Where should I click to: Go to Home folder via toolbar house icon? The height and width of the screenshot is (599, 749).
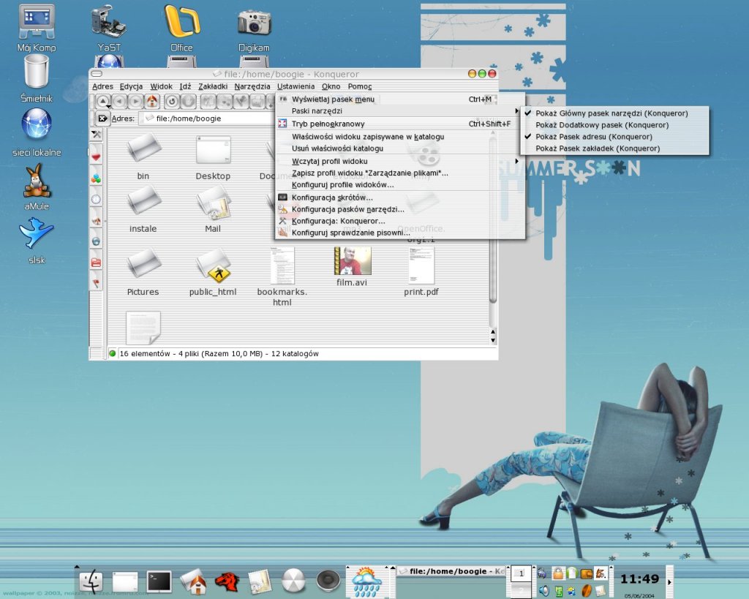[x=152, y=101]
